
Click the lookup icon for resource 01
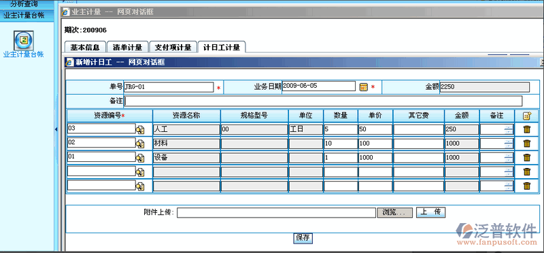(140, 158)
